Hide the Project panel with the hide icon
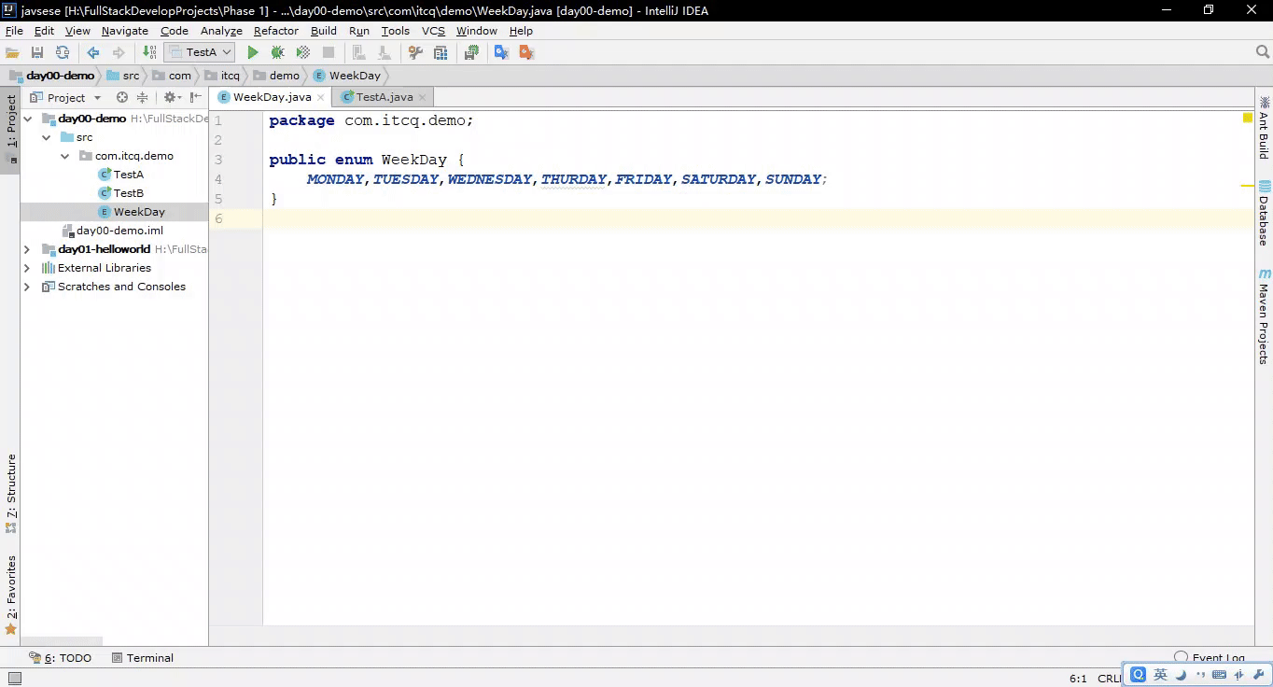The height and width of the screenshot is (687, 1273). pos(195,97)
